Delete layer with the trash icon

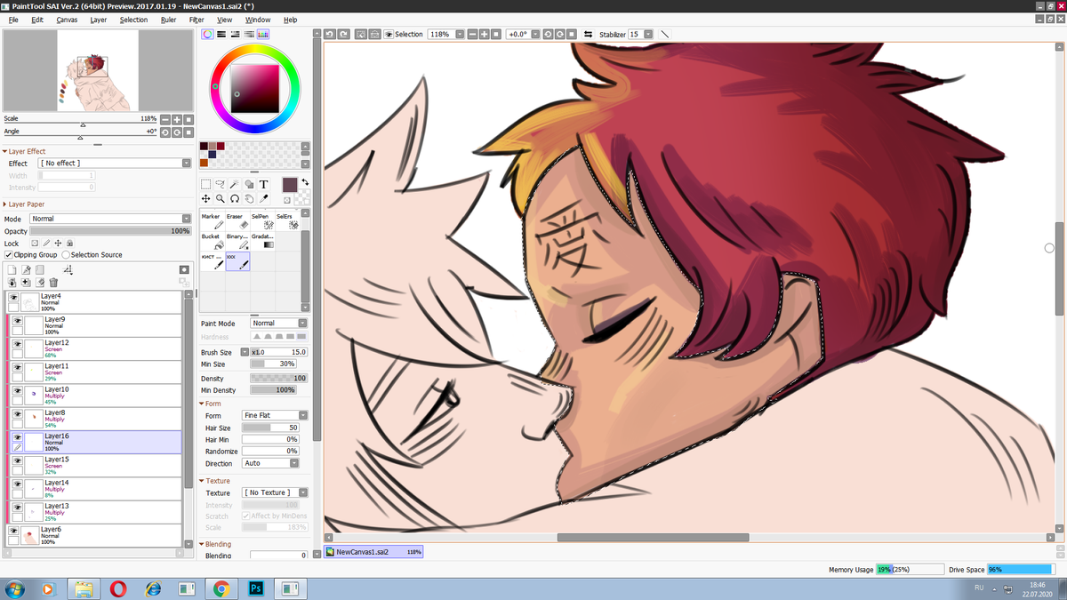point(54,283)
